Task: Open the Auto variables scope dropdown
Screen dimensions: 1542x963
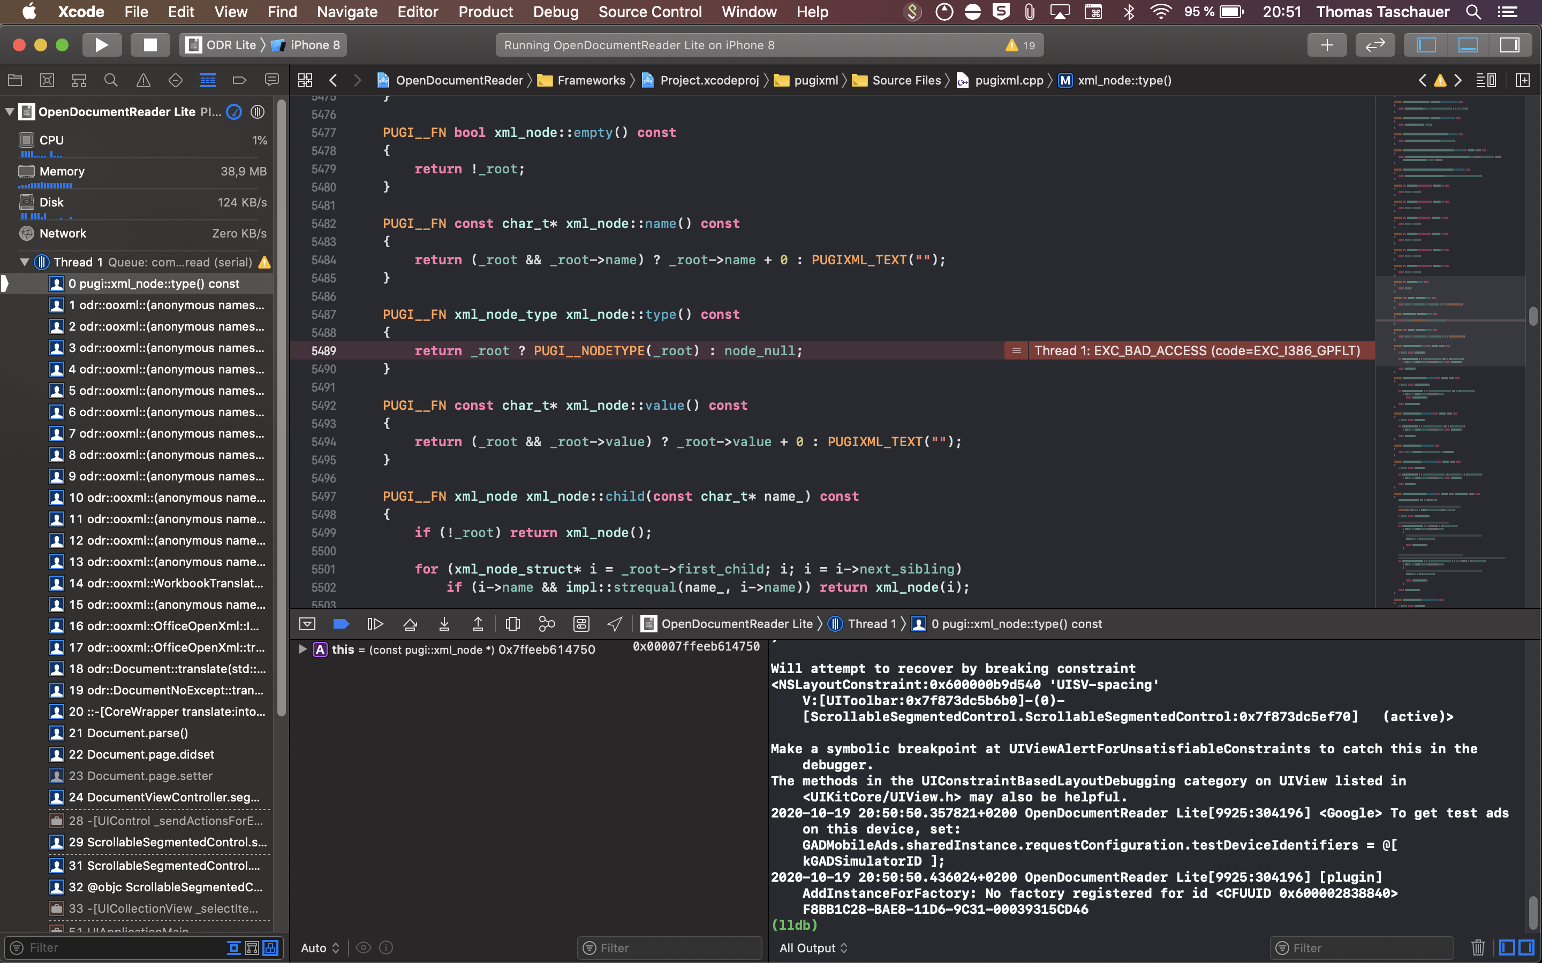Action: [x=320, y=947]
